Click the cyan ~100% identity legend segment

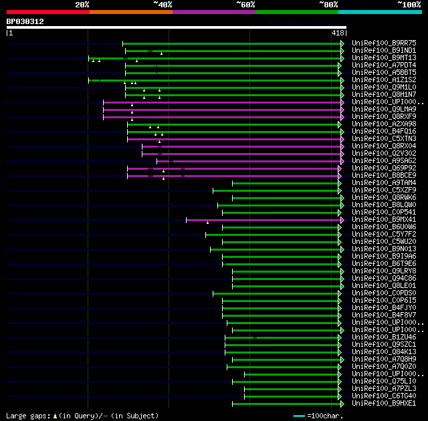(381, 12)
